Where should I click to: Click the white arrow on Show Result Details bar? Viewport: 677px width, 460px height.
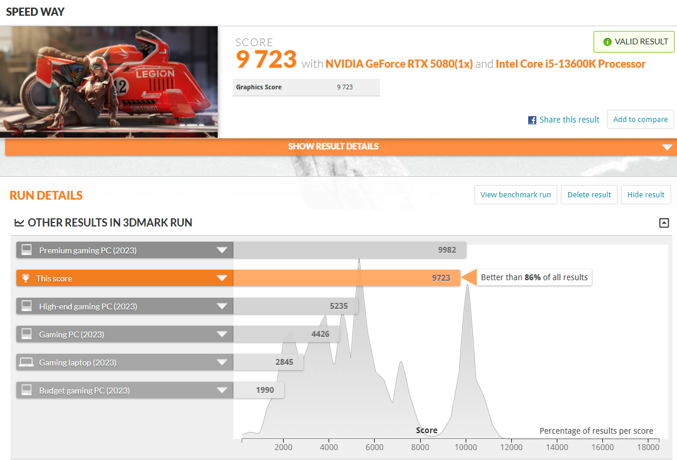(x=667, y=147)
